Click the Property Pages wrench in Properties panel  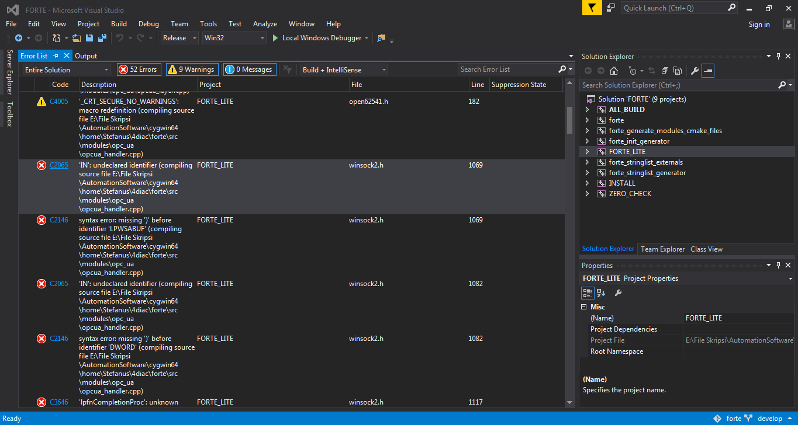click(618, 292)
